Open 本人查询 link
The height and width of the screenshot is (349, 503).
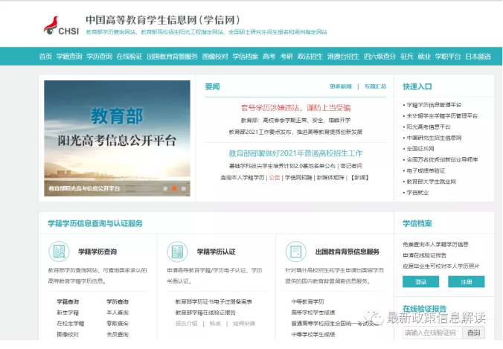click(x=118, y=313)
